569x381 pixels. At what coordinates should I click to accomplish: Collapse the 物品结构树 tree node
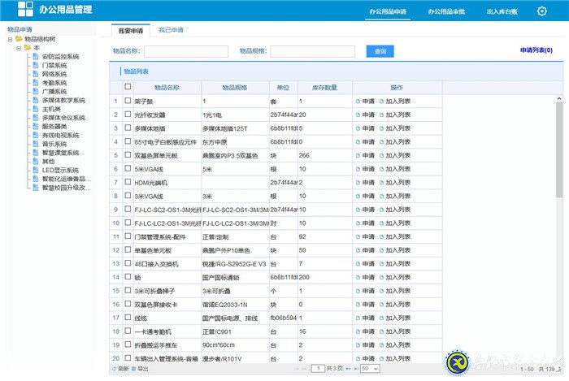[x=9, y=39]
